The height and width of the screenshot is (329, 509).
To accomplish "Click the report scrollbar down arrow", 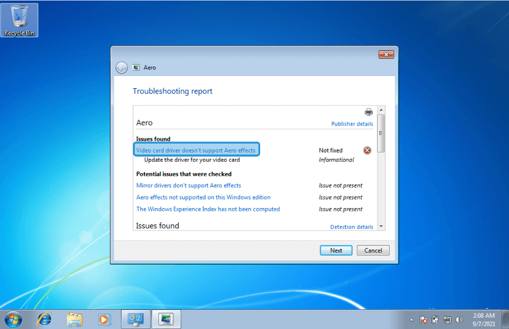I will (381, 226).
